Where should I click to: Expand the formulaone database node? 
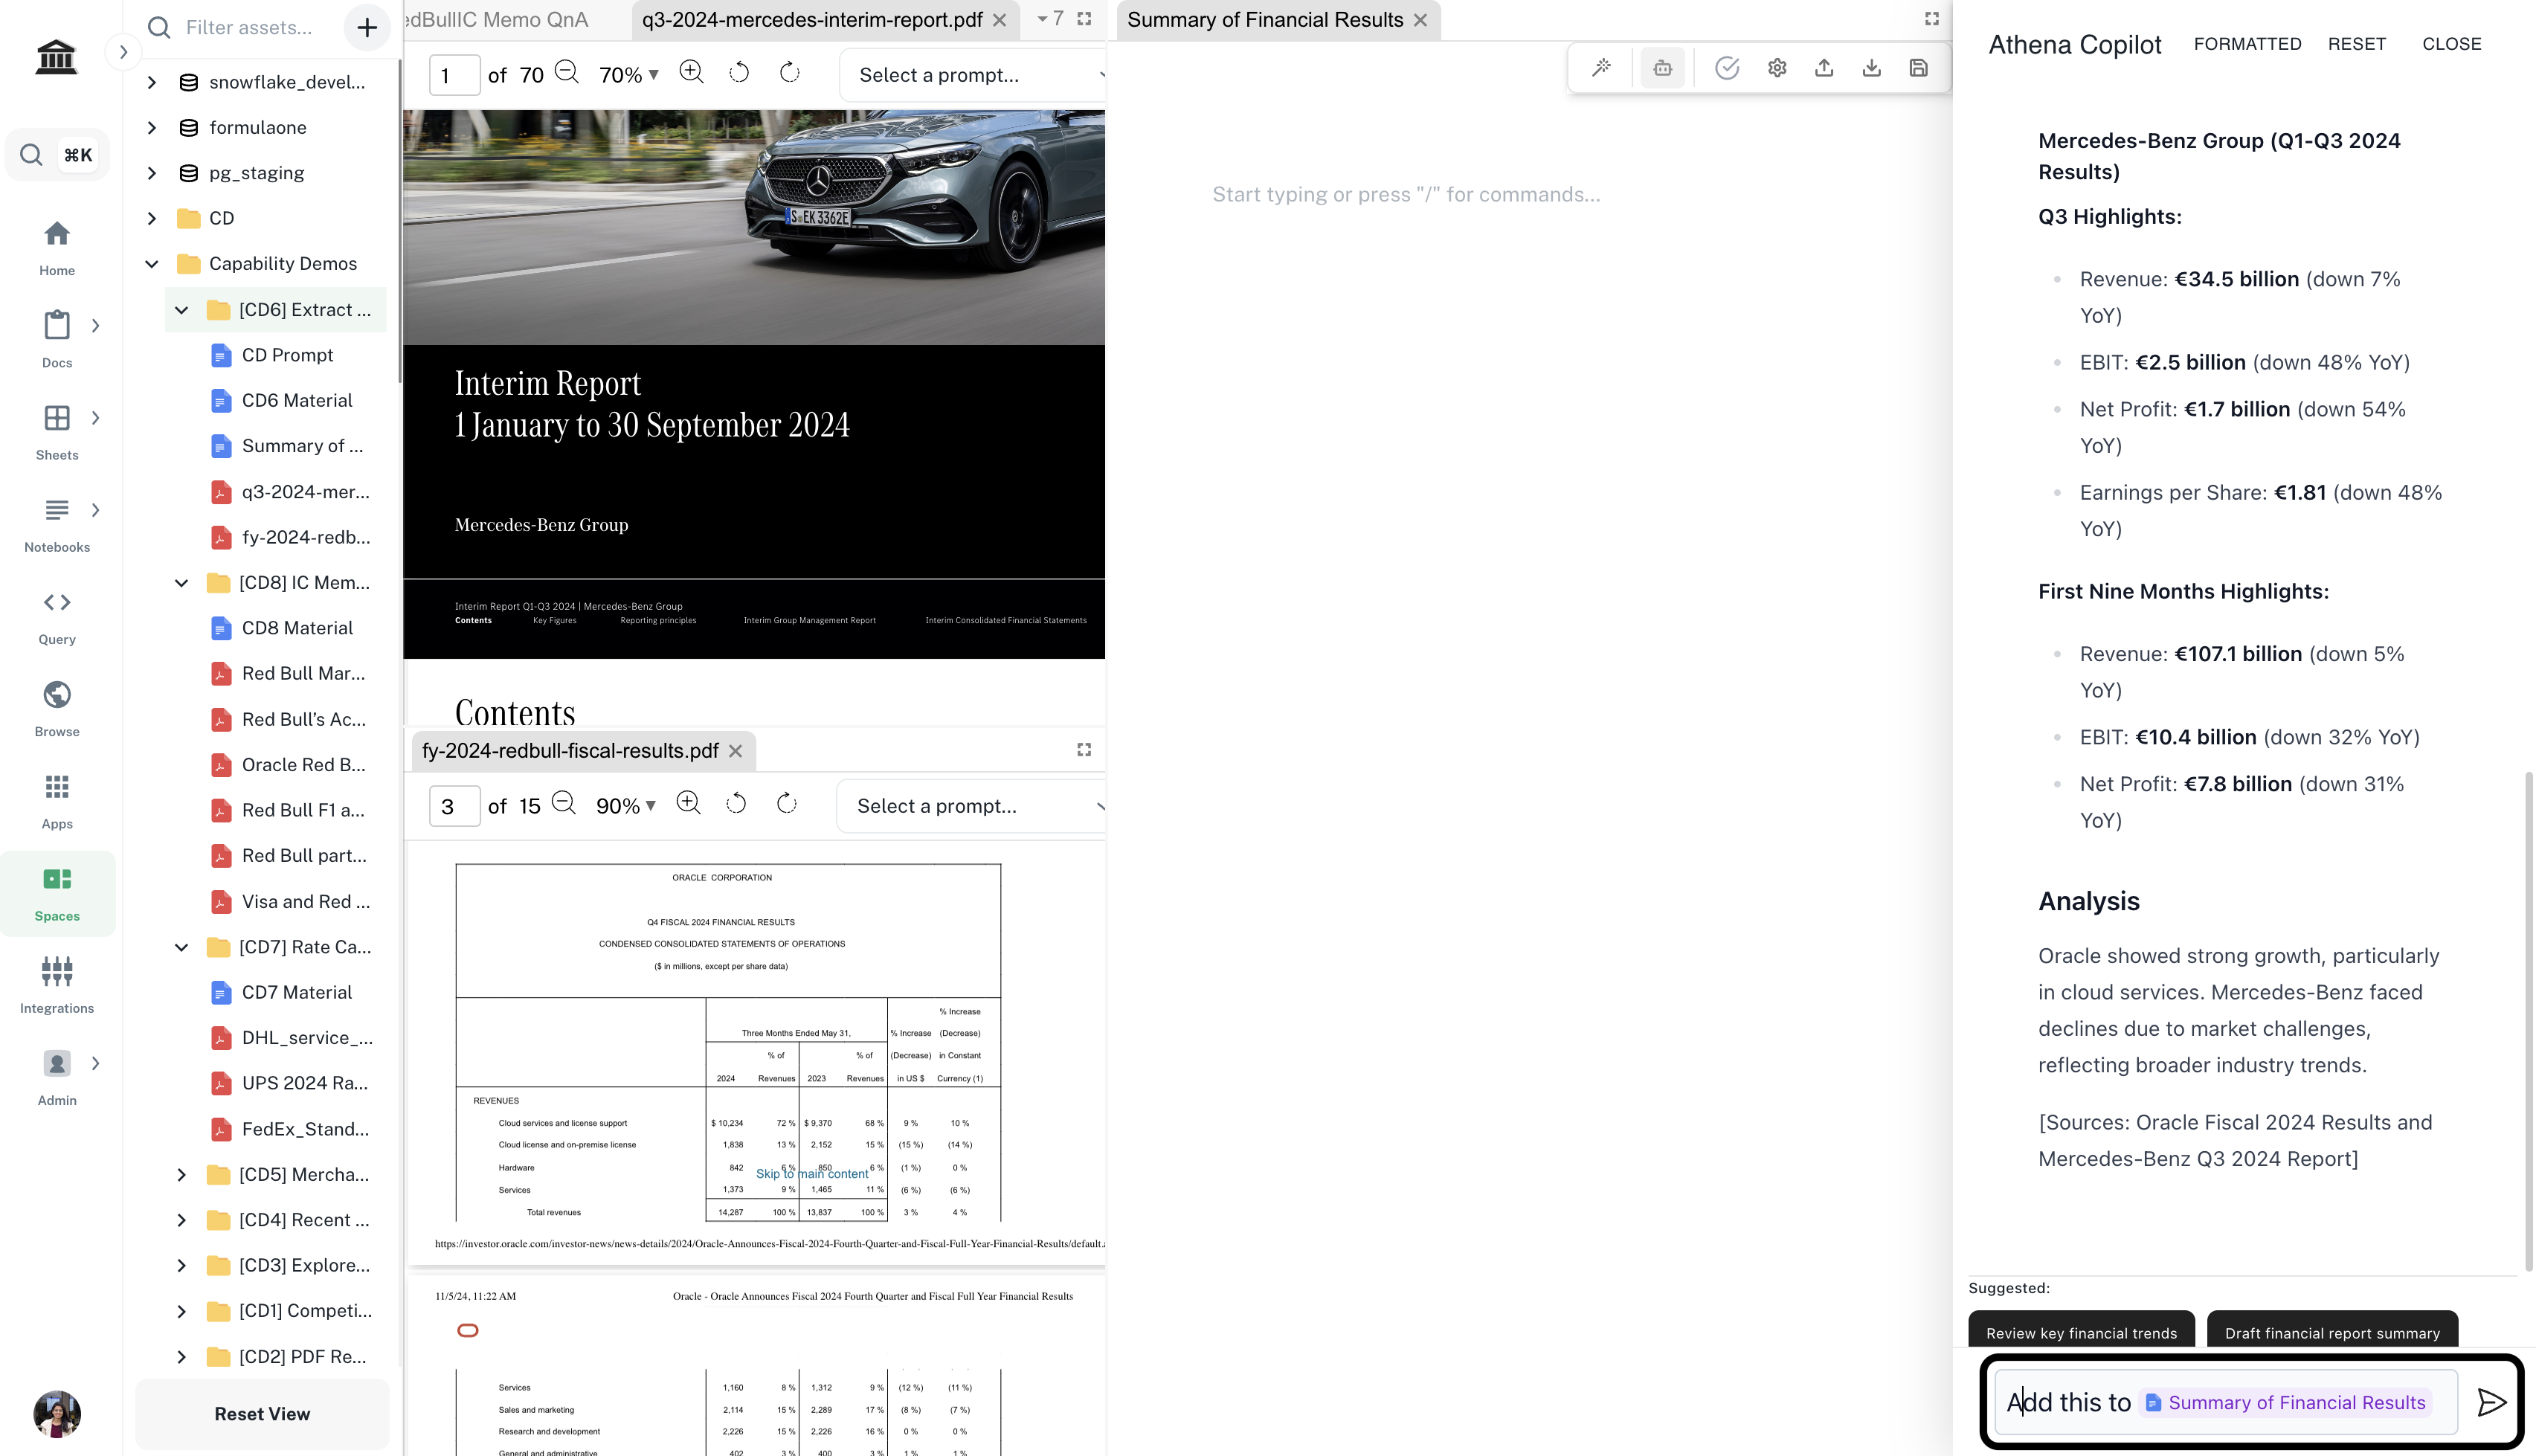[x=151, y=127]
